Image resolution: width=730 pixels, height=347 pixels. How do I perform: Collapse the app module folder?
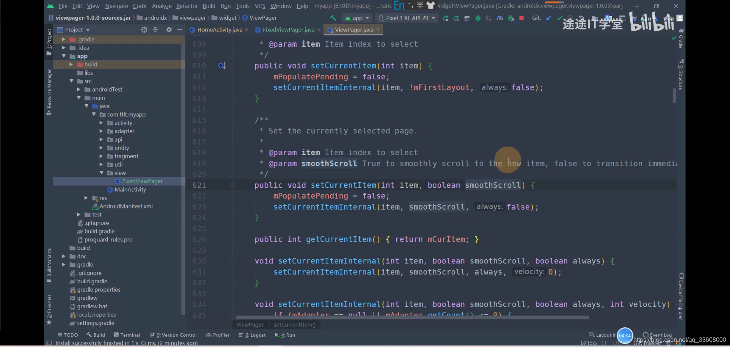(63, 56)
